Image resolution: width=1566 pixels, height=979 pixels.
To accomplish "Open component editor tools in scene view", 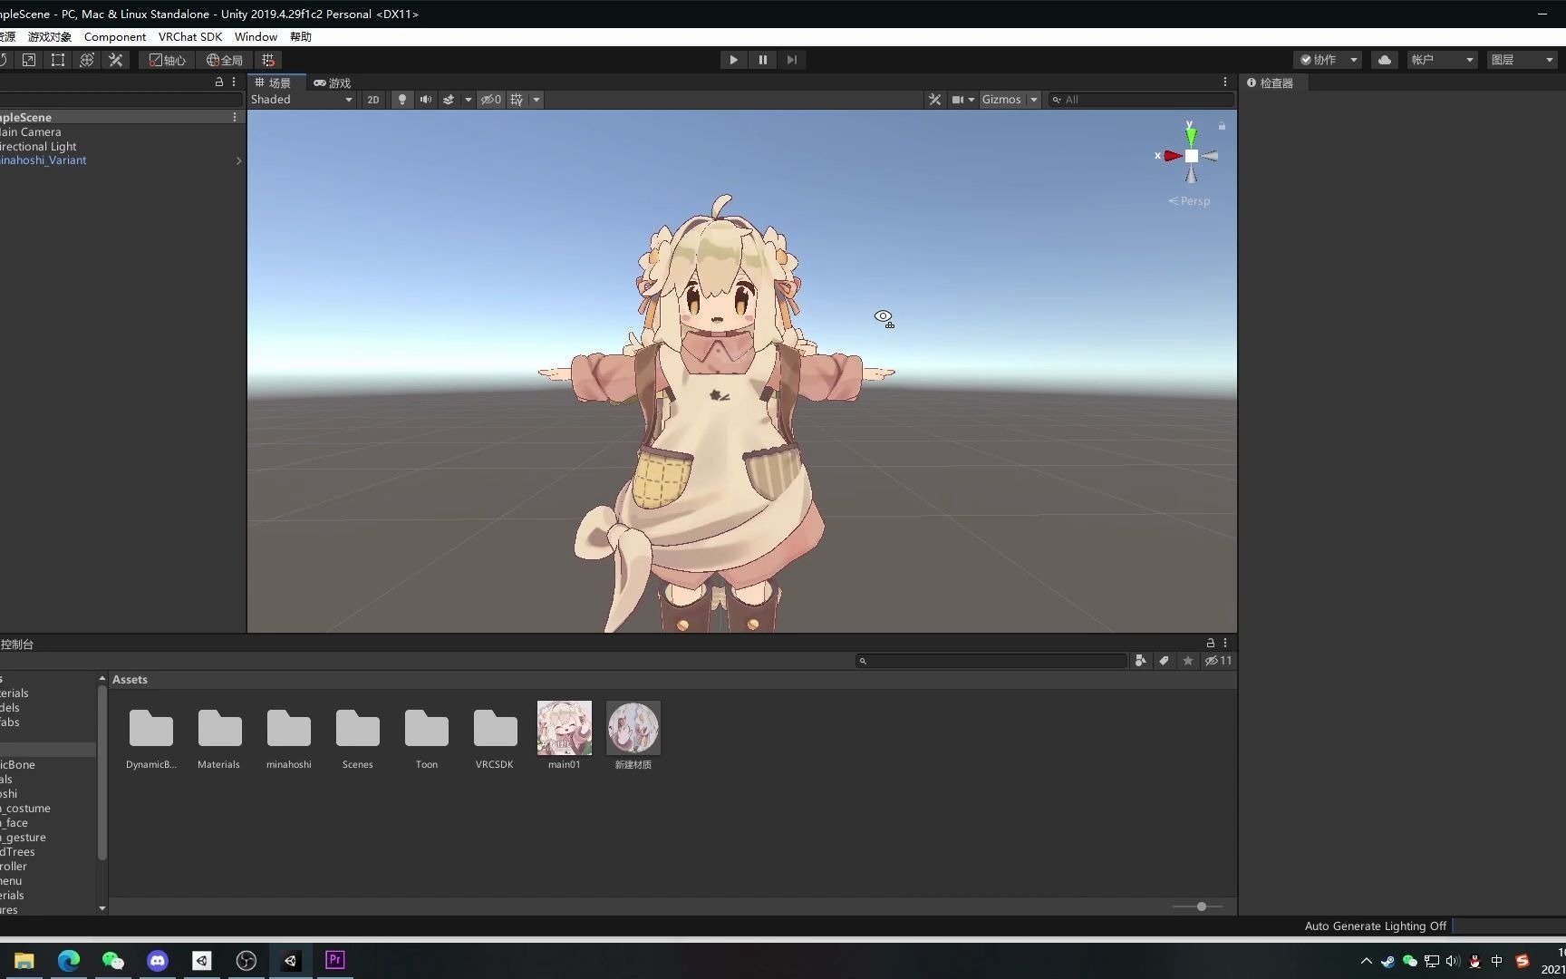I will click(935, 100).
